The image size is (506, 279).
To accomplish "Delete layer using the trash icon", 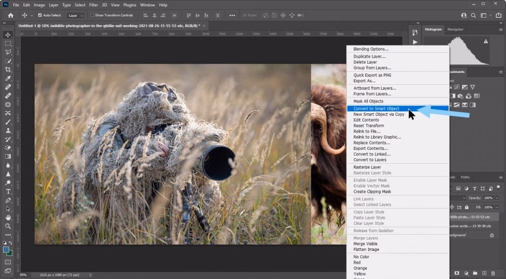I will point(493,273).
